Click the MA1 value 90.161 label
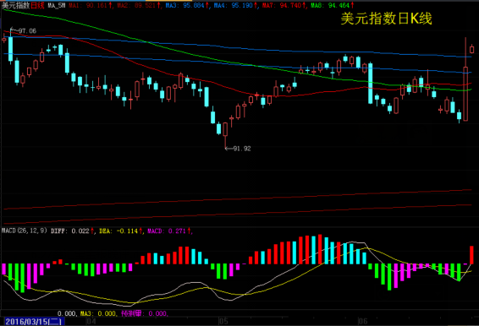479x326 pixels. tap(90, 5)
